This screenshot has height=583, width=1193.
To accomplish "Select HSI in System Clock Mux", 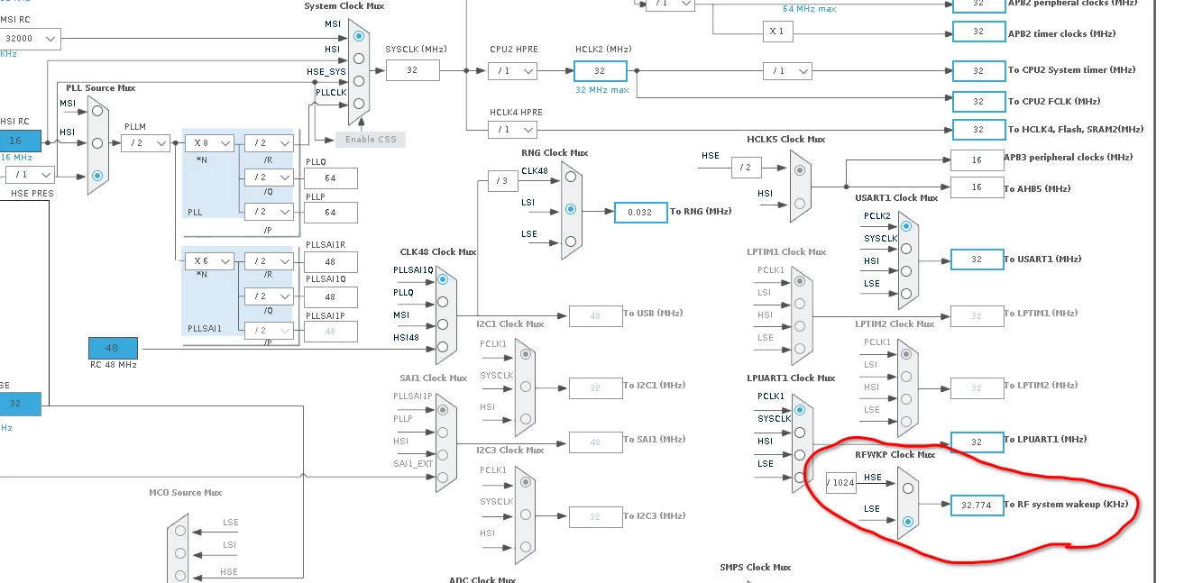I will (x=360, y=59).
